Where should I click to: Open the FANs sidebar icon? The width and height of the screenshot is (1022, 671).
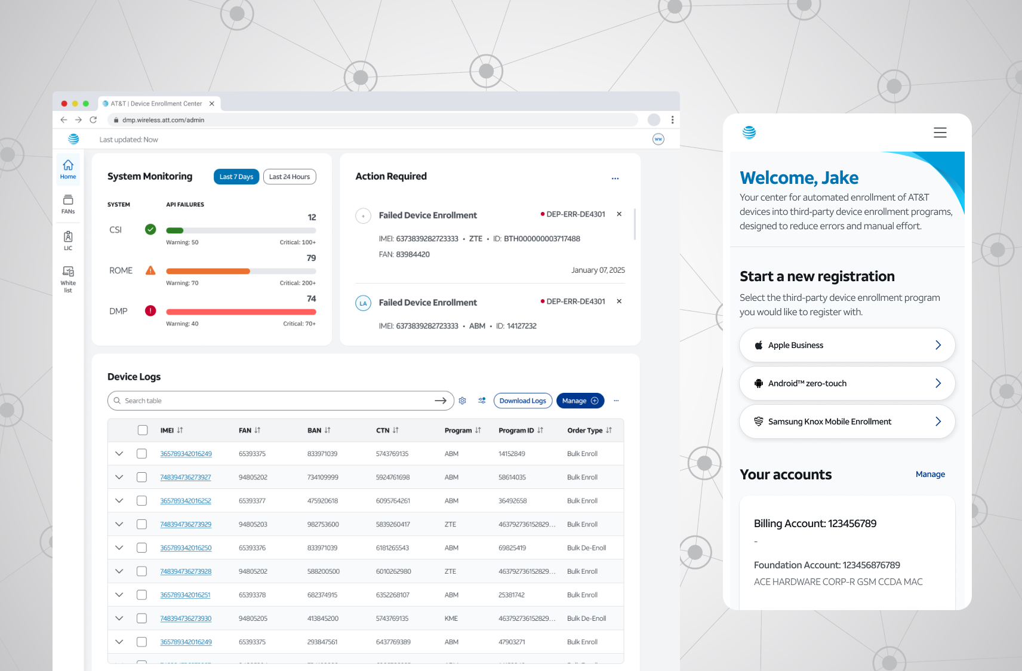[x=68, y=204]
